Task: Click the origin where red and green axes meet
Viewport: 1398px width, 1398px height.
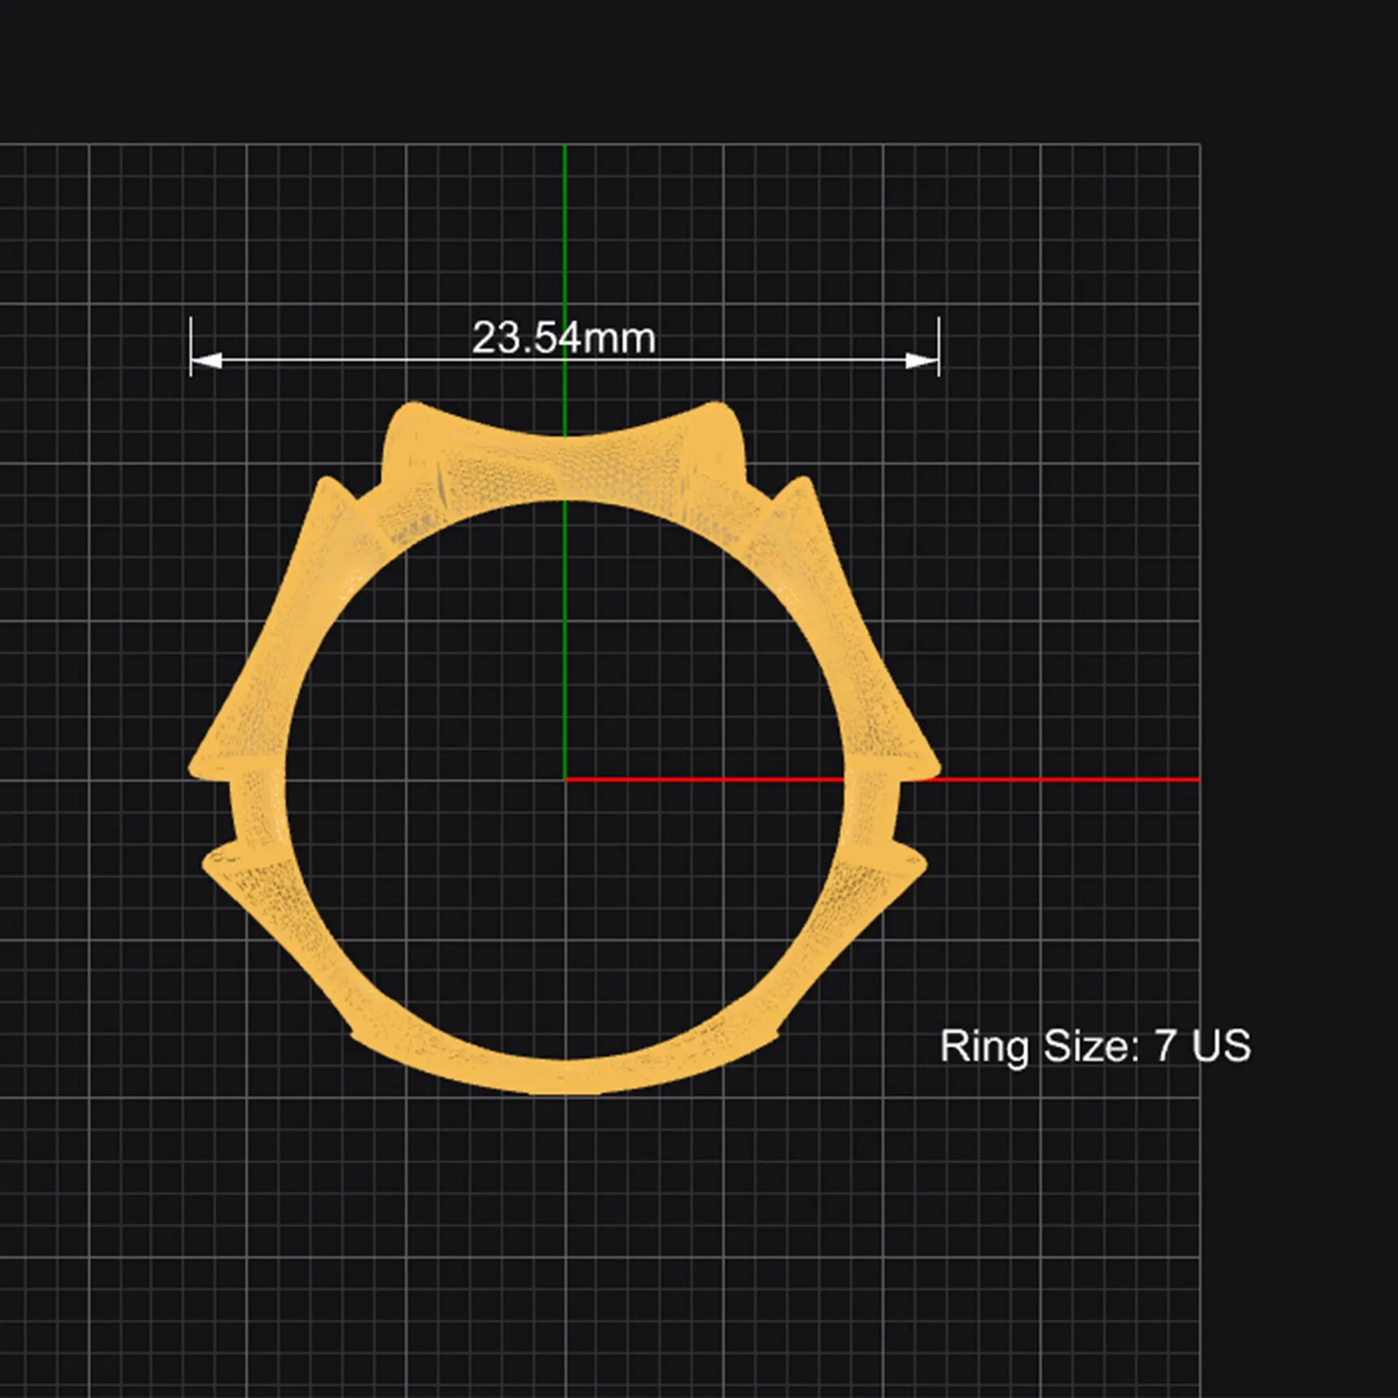Action: (565, 779)
